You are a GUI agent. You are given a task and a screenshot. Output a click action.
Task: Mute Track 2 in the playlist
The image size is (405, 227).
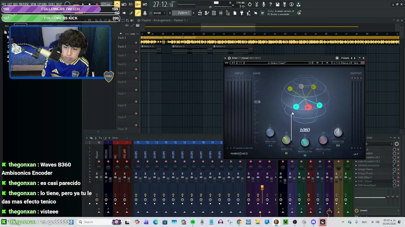click(136, 51)
